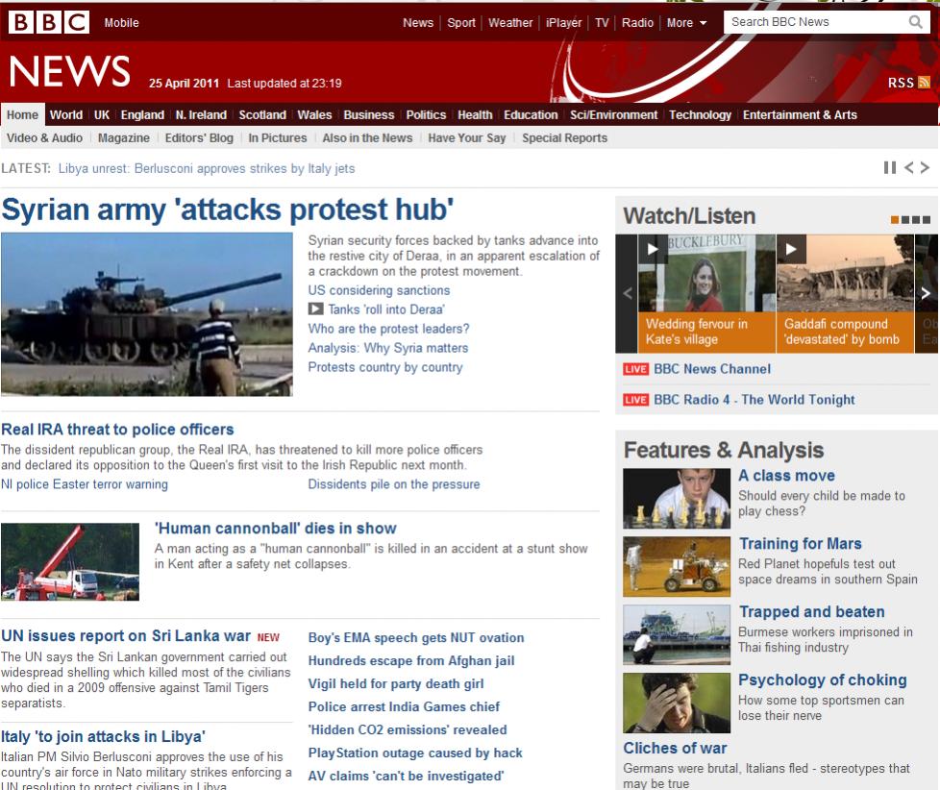Open PlayStation outage caused by hack
The image size is (940, 790).
[415, 753]
